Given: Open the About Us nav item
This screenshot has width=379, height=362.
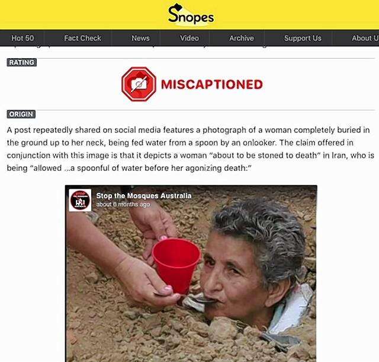Looking at the screenshot, I should [365, 38].
